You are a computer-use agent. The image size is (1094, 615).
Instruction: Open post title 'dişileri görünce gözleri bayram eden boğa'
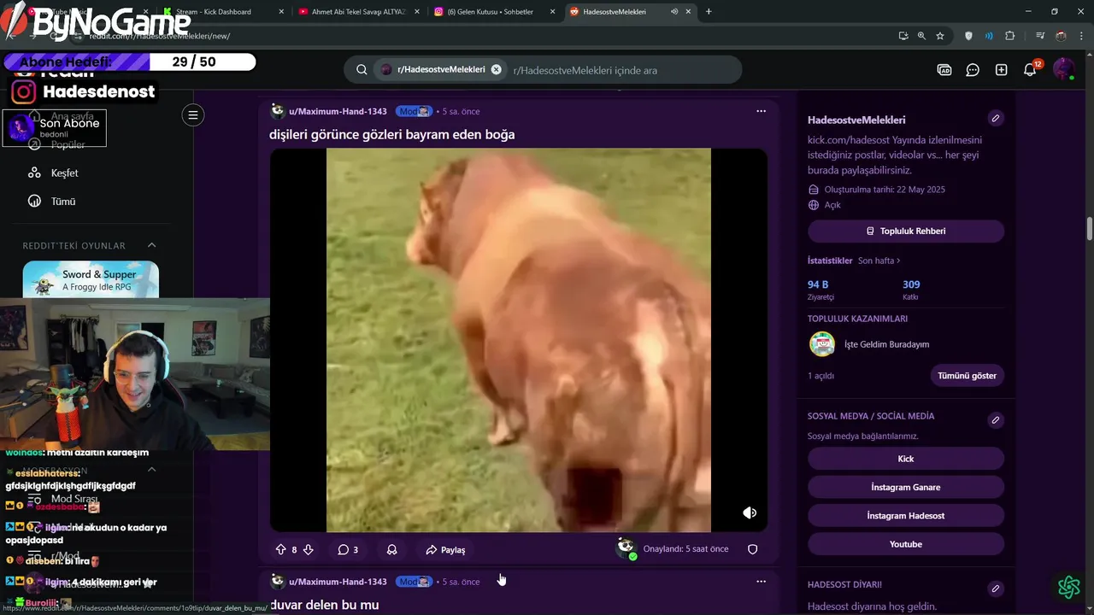[391, 135]
